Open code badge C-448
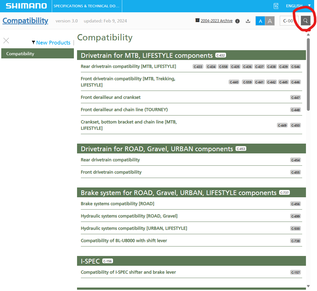The width and height of the screenshot is (317, 291). coord(296,110)
